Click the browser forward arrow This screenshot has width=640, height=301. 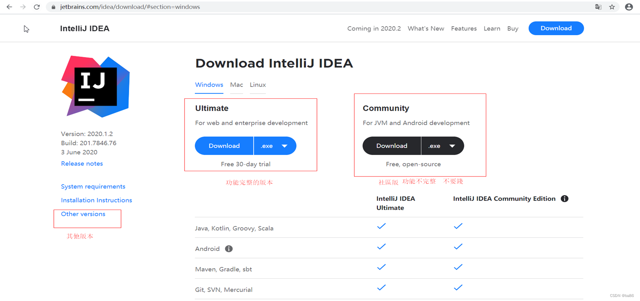click(23, 7)
